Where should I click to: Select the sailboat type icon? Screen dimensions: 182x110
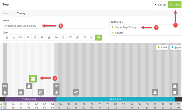pos(7,37)
